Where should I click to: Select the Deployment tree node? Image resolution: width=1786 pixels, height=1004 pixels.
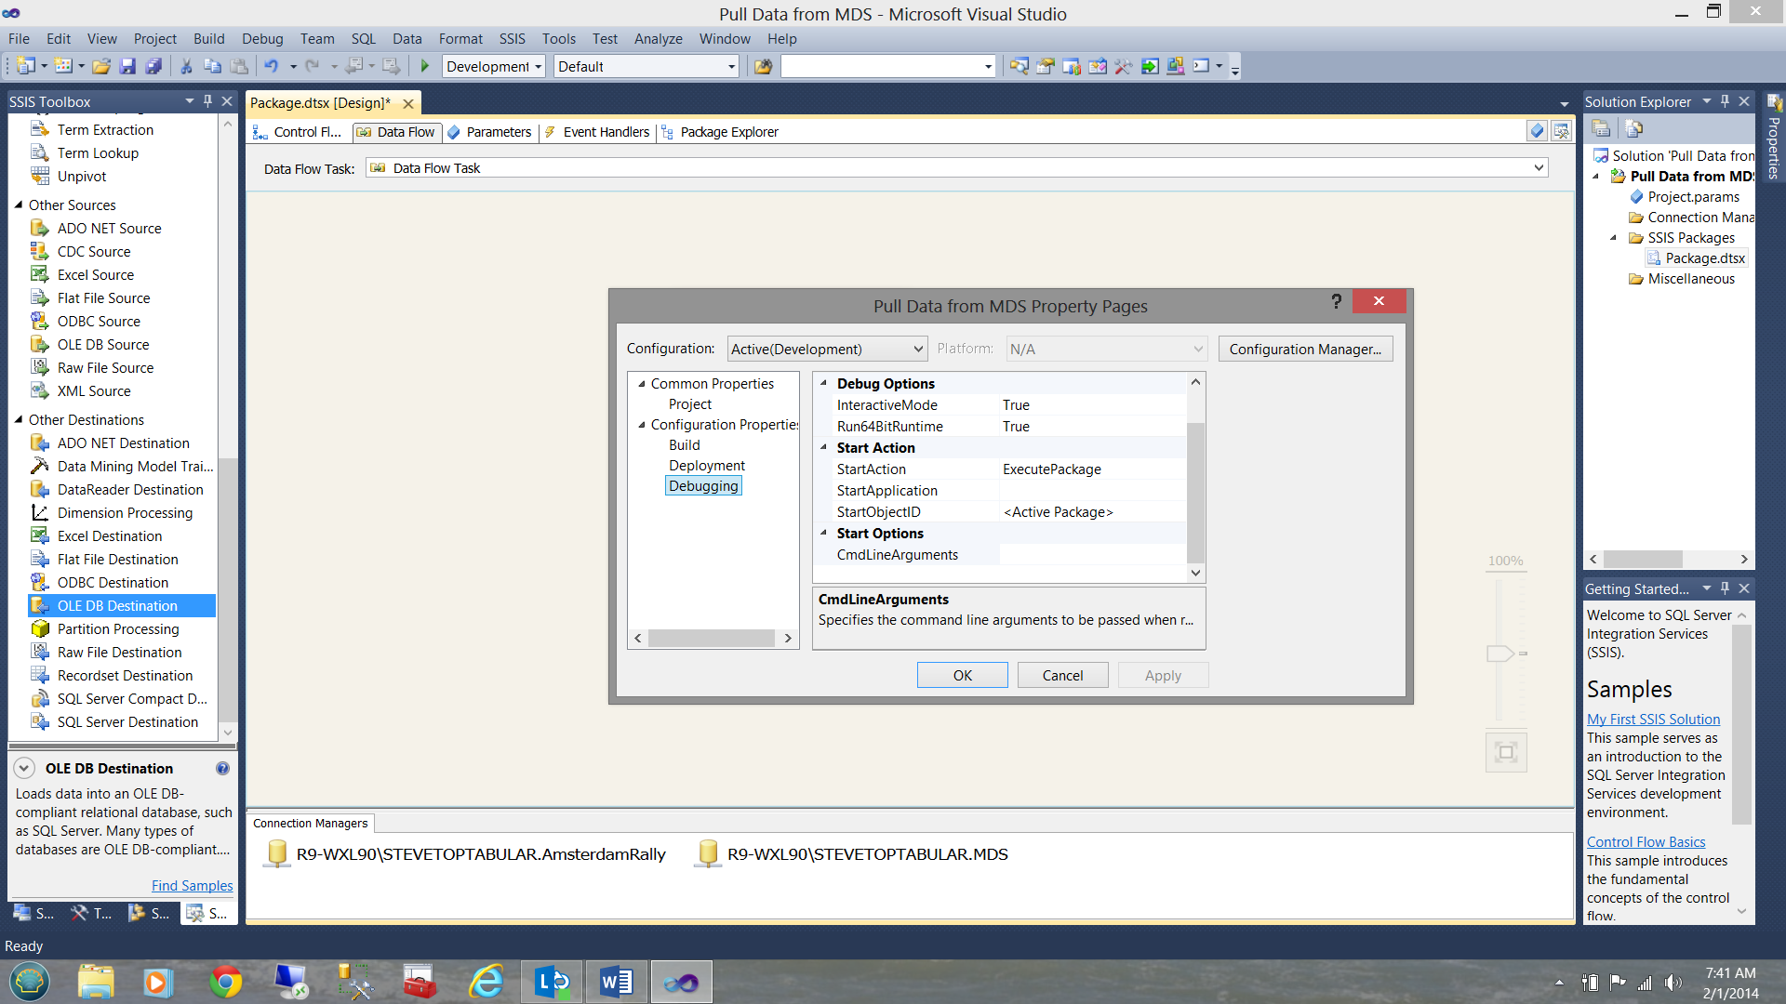coord(706,466)
